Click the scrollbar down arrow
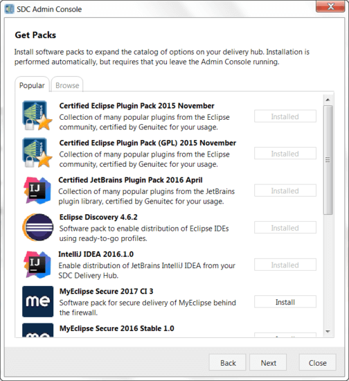Screen dimensions: 349x381 pyautogui.click(x=328, y=331)
